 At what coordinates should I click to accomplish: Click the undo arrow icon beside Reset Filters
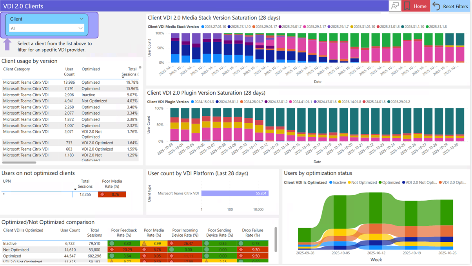point(436,6)
